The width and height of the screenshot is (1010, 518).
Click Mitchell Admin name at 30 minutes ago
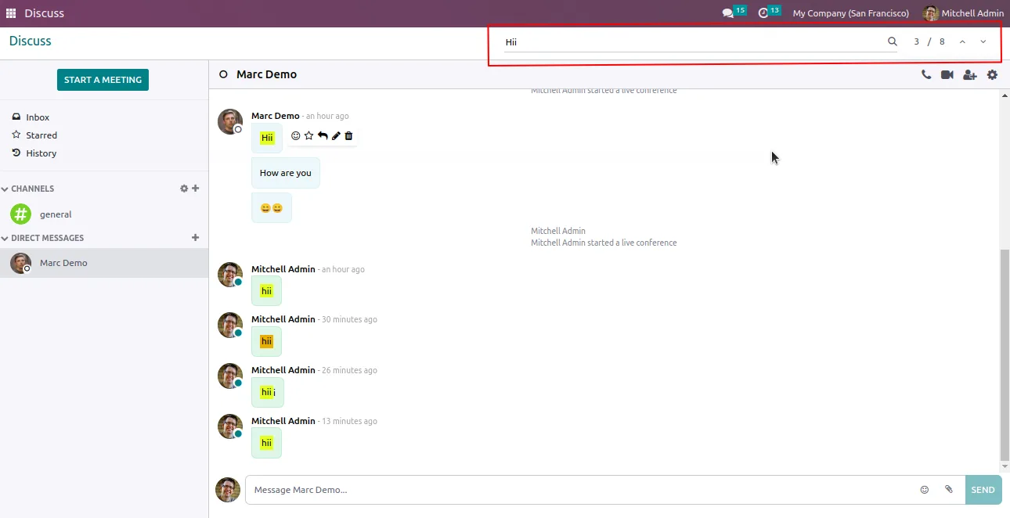[283, 319]
